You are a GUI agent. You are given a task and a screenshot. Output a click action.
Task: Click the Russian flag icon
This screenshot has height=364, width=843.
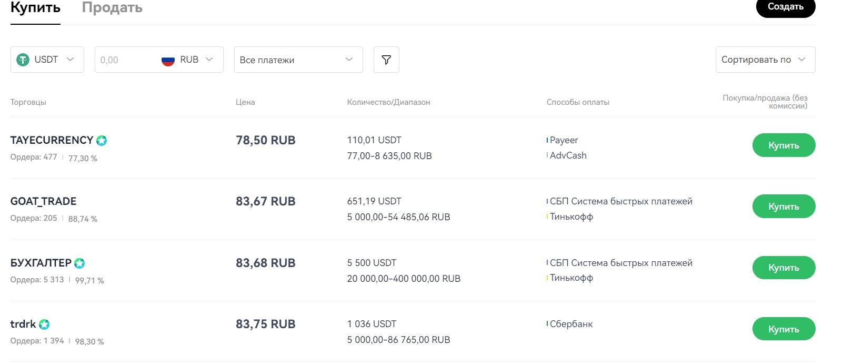coord(168,60)
